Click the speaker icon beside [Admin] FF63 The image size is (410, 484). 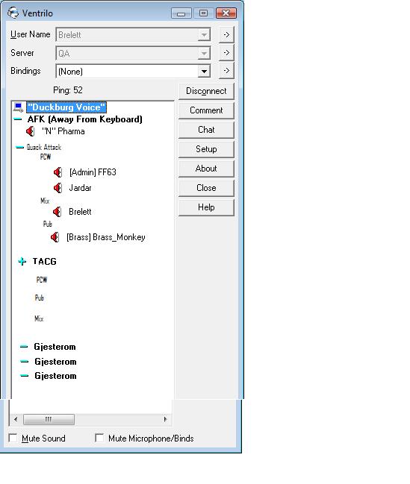point(58,172)
